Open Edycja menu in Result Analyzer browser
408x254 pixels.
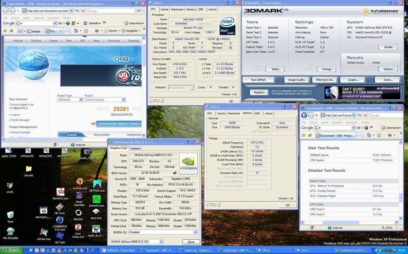(16, 18)
